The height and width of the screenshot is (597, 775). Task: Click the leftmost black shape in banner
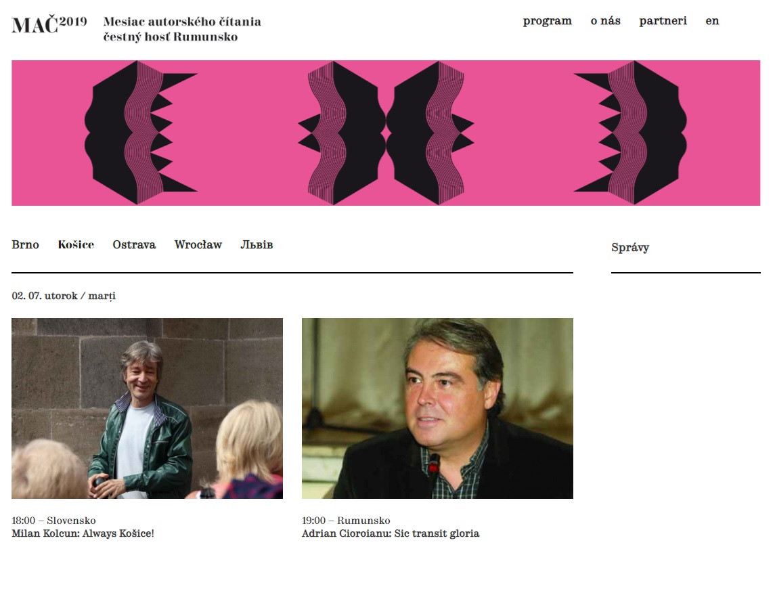click(x=141, y=133)
